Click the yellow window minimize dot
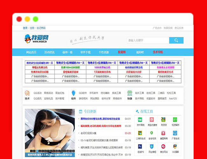 click(x=27, y=19)
